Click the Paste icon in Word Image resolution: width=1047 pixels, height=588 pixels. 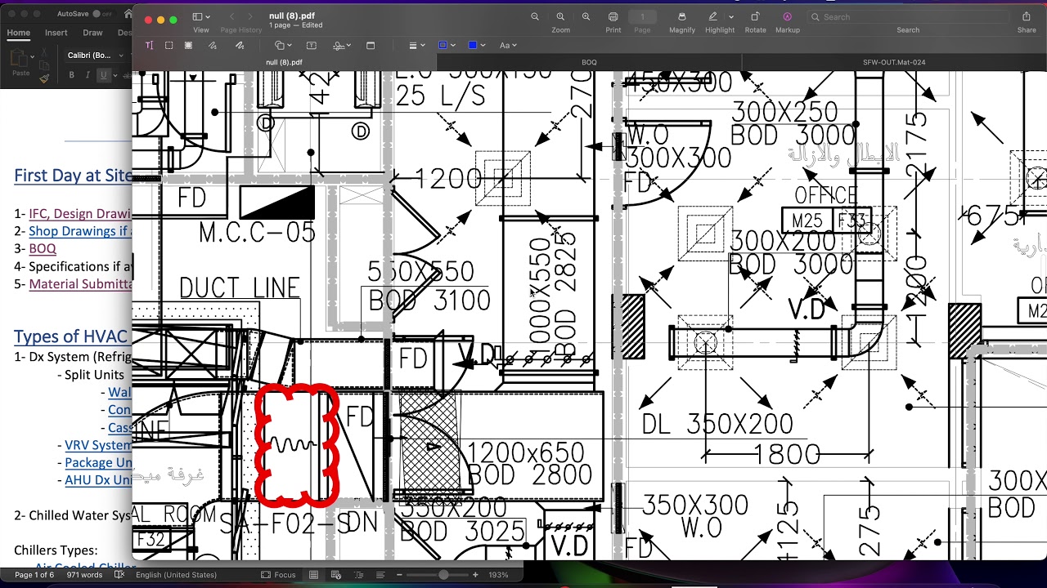[x=19, y=59]
